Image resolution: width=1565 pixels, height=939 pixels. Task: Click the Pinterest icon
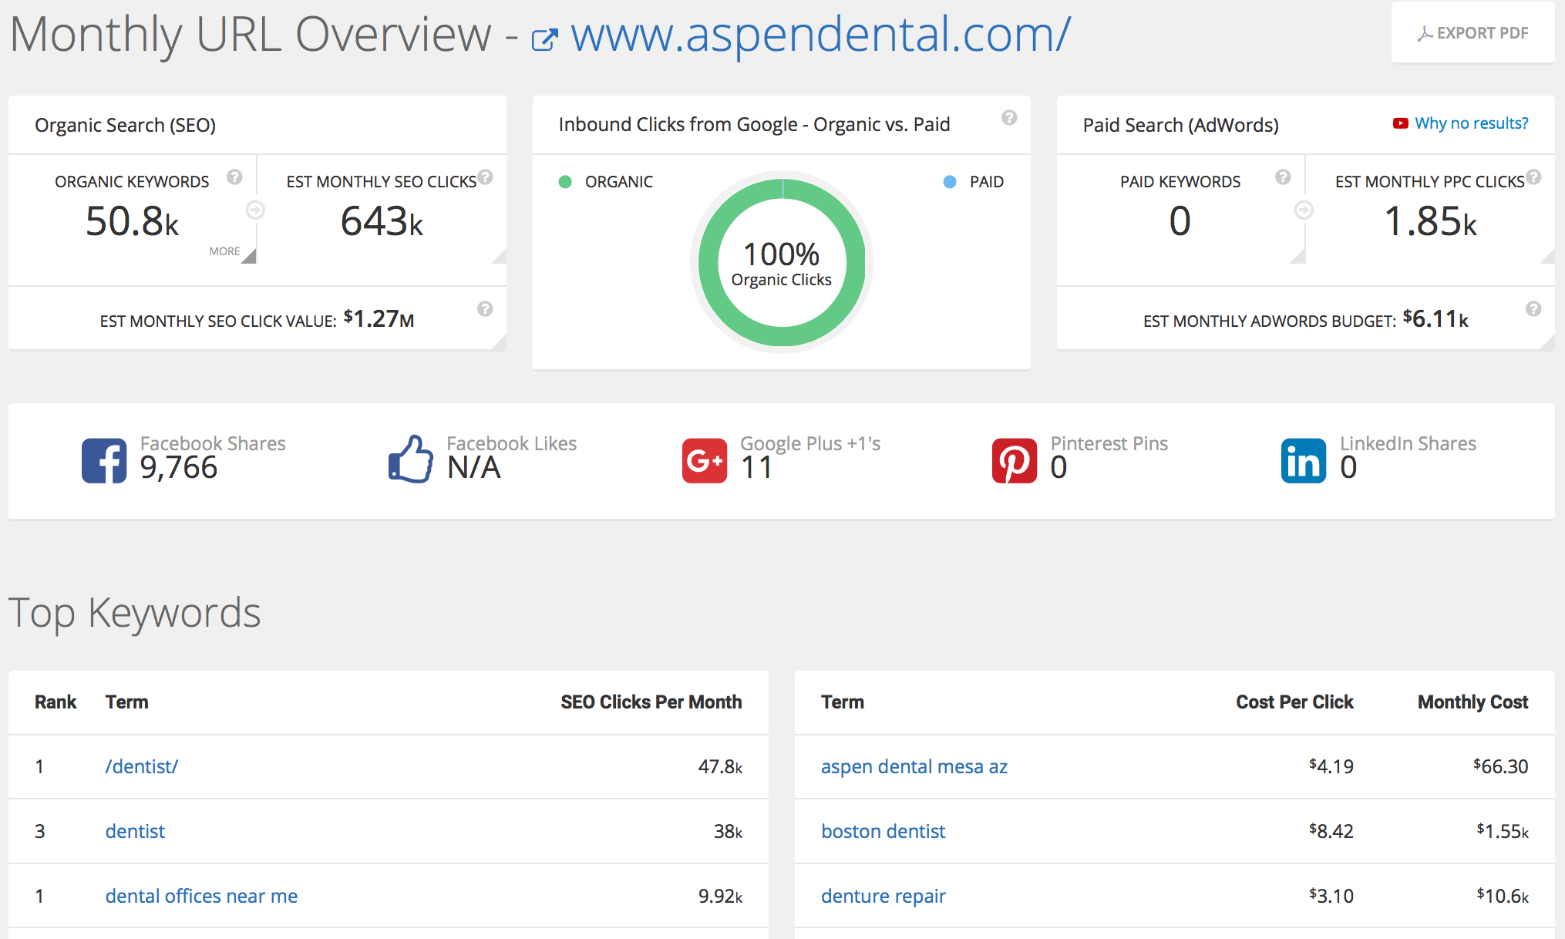tap(1014, 460)
